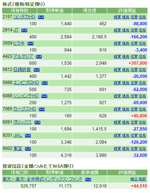Image resolution: width=150 pixels, height=193 pixels.
Task: Click 信買 in the JT row
Action: click(x=134, y=30)
